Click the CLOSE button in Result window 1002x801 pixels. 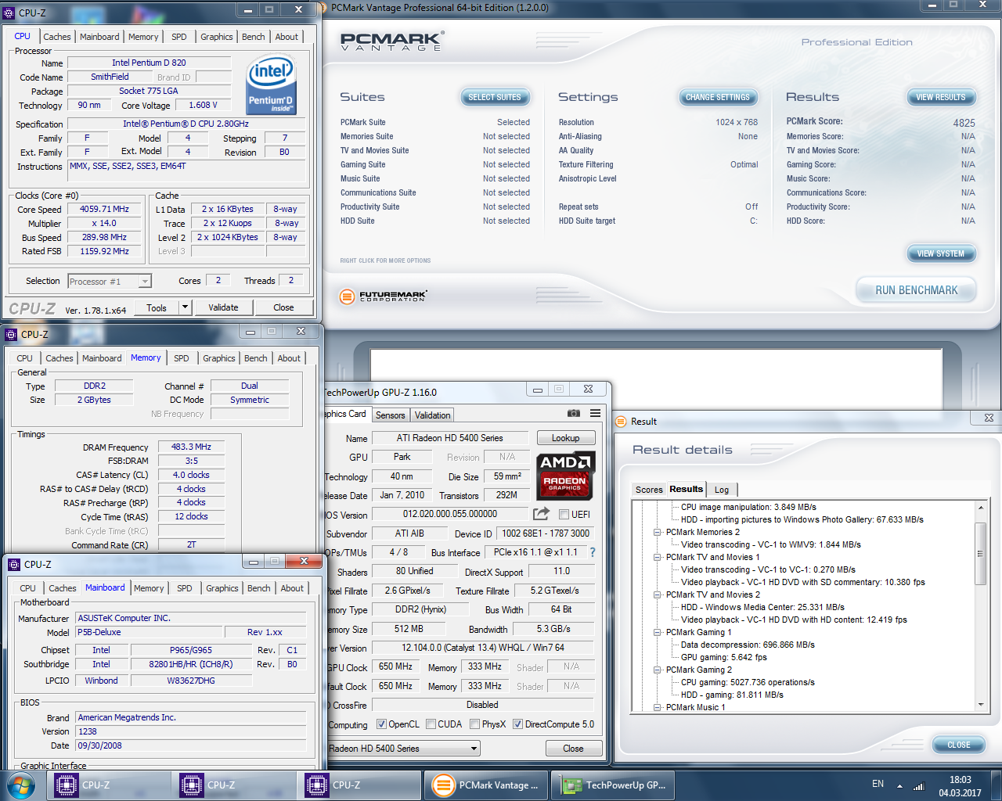[x=959, y=745]
